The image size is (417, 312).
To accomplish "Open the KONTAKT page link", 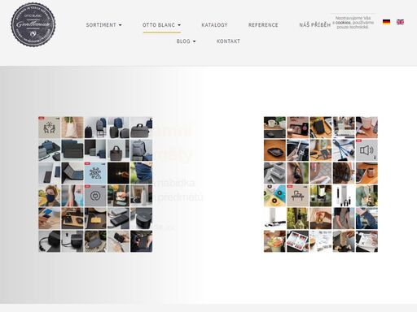I will (228, 41).
